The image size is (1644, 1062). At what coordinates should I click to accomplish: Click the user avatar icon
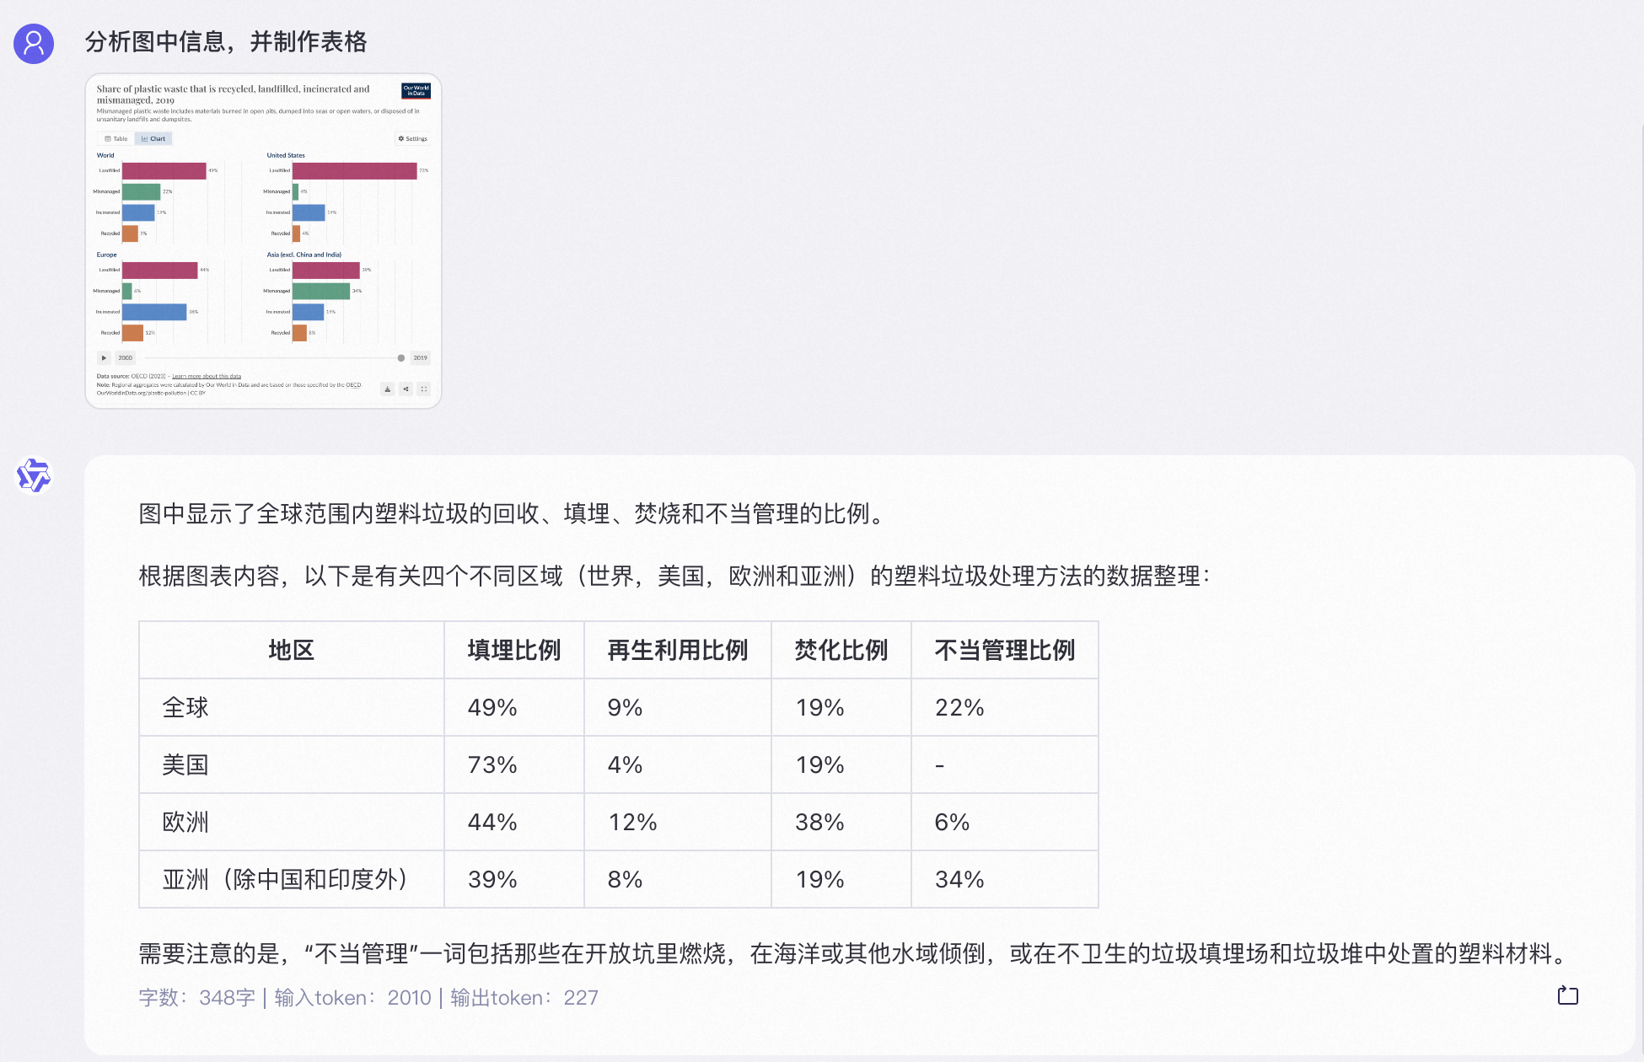34,43
